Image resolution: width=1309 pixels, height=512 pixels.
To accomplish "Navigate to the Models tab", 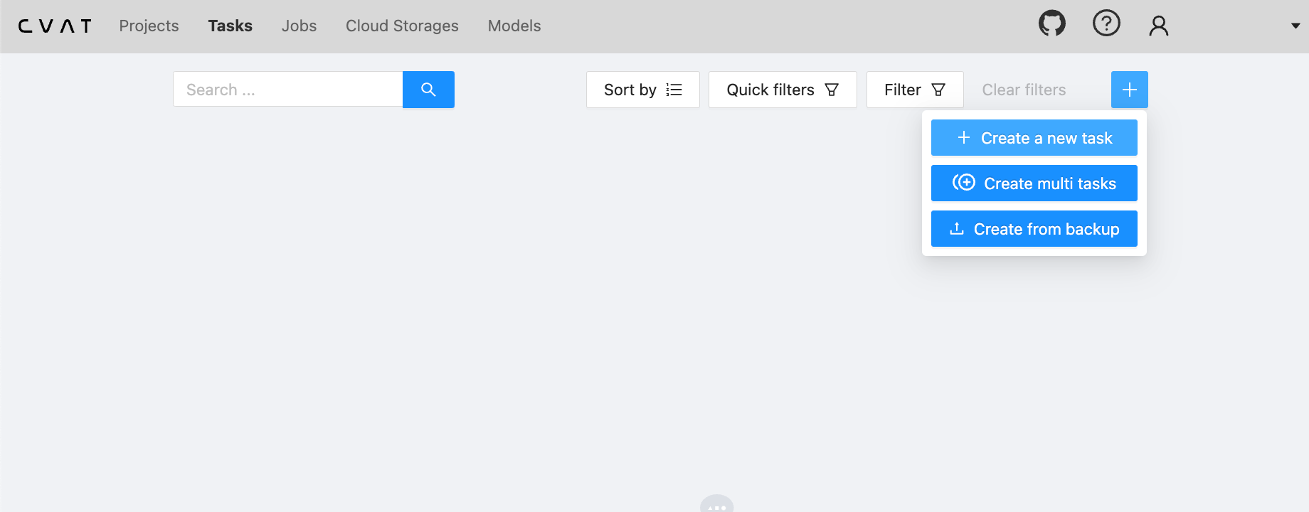I will (514, 26).
